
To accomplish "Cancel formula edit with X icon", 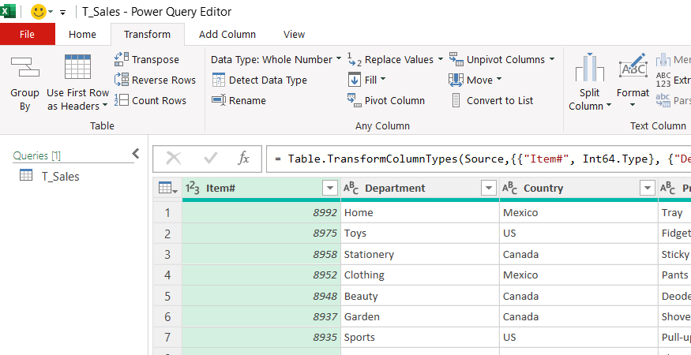I will [174, 158].
